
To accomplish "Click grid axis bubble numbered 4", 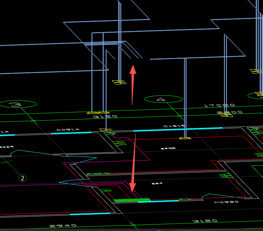I will (163, 99).
